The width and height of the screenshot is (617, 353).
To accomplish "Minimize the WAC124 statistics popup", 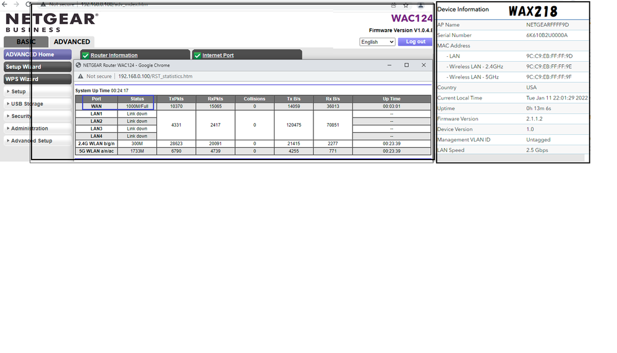I will (389, 66).
